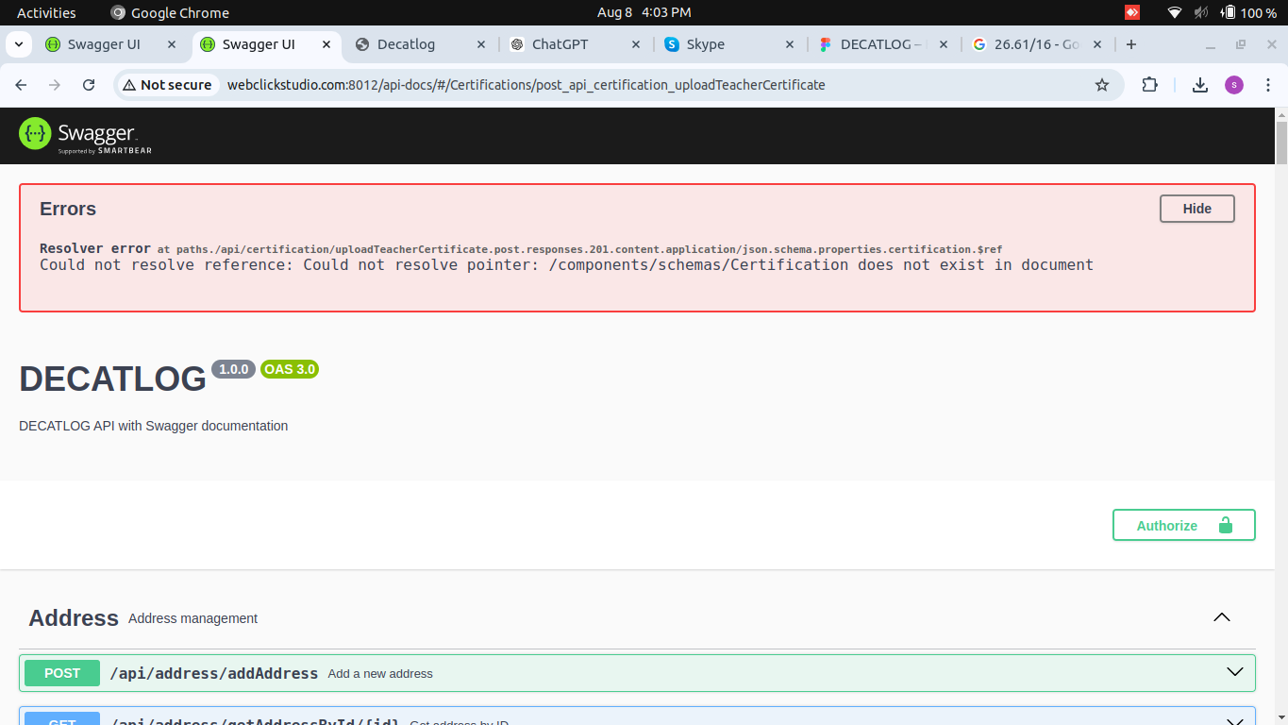This screenshot has width=1288, height=725.
Task: Go back to the previous page
Action: pos(21,85)
